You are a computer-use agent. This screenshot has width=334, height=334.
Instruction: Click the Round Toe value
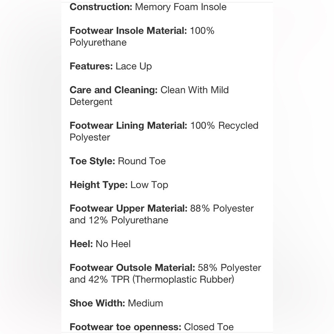142,161
